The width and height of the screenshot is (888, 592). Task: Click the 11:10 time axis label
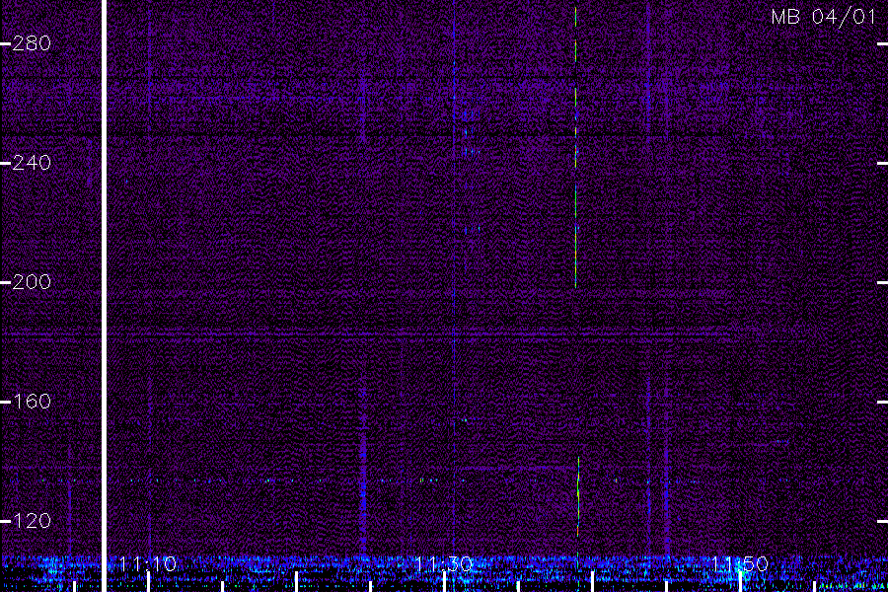pos(148,564)
